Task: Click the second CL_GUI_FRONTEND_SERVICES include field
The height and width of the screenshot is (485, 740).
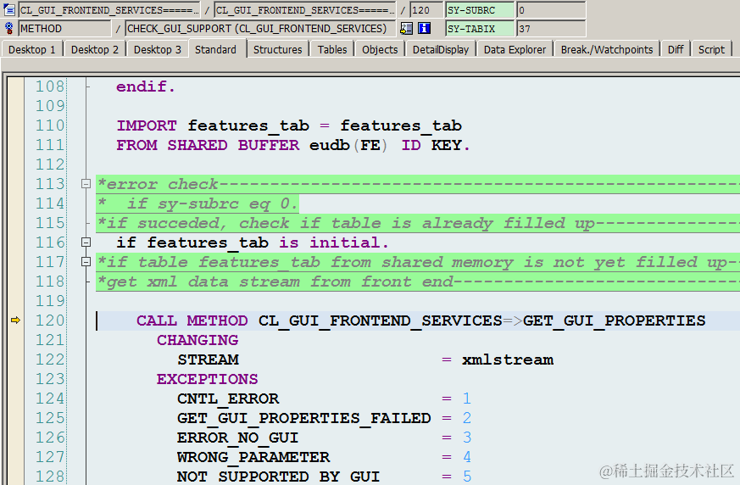Action: pyautogui.click(x=304, y=10)
